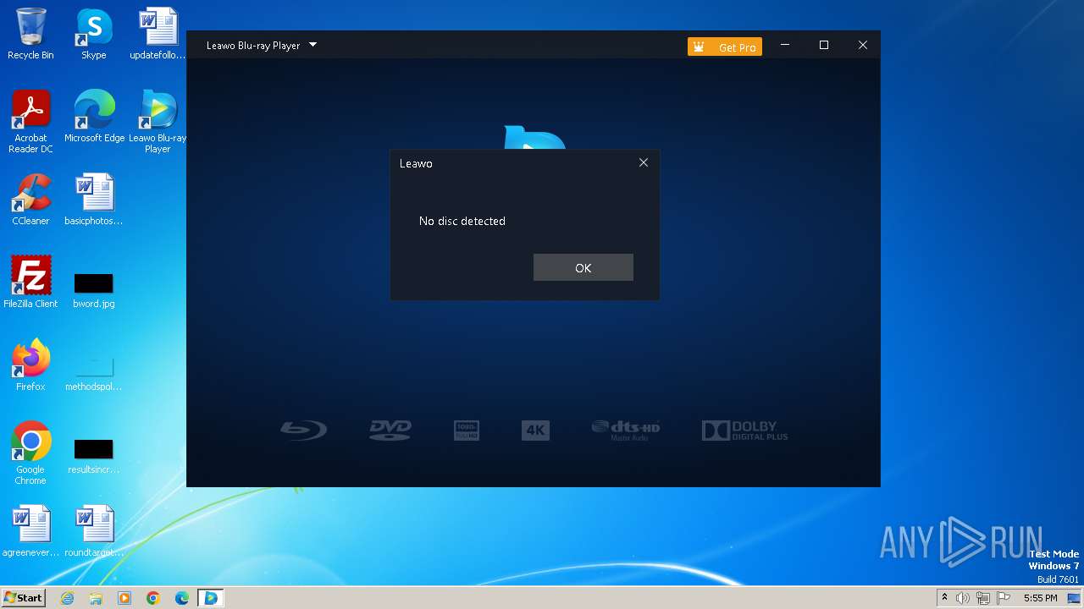The width and height of the screenshot is (1084, 609).
Task: Select the CCleaner desktop icon
Action: (30, 200)
